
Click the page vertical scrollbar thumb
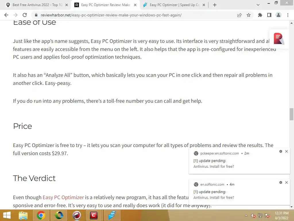291,114
